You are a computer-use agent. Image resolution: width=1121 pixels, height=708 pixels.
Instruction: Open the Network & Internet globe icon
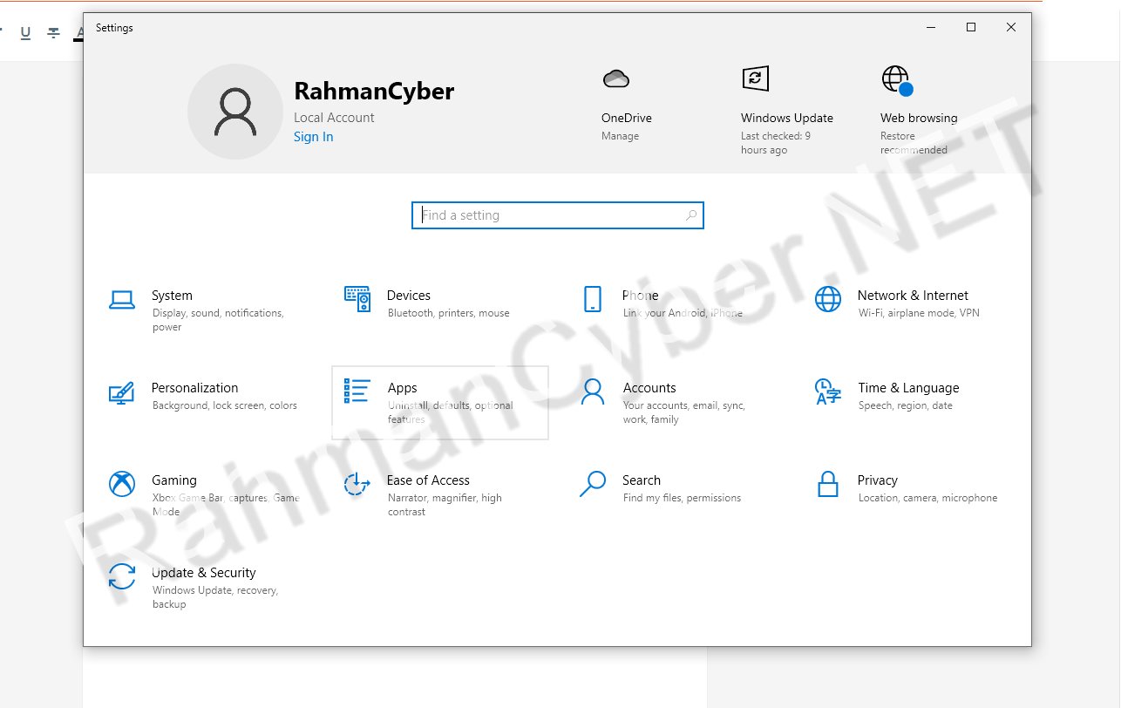point(828,299)
